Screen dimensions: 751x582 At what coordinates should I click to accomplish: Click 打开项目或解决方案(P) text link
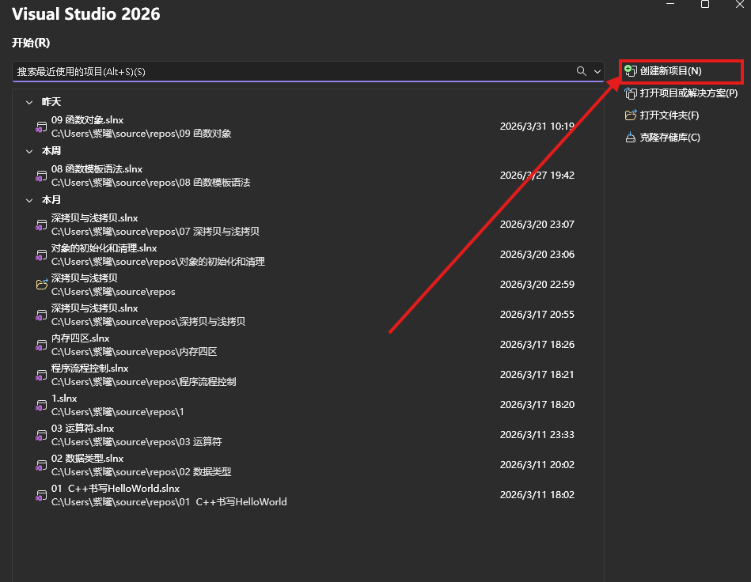[688, 93]
